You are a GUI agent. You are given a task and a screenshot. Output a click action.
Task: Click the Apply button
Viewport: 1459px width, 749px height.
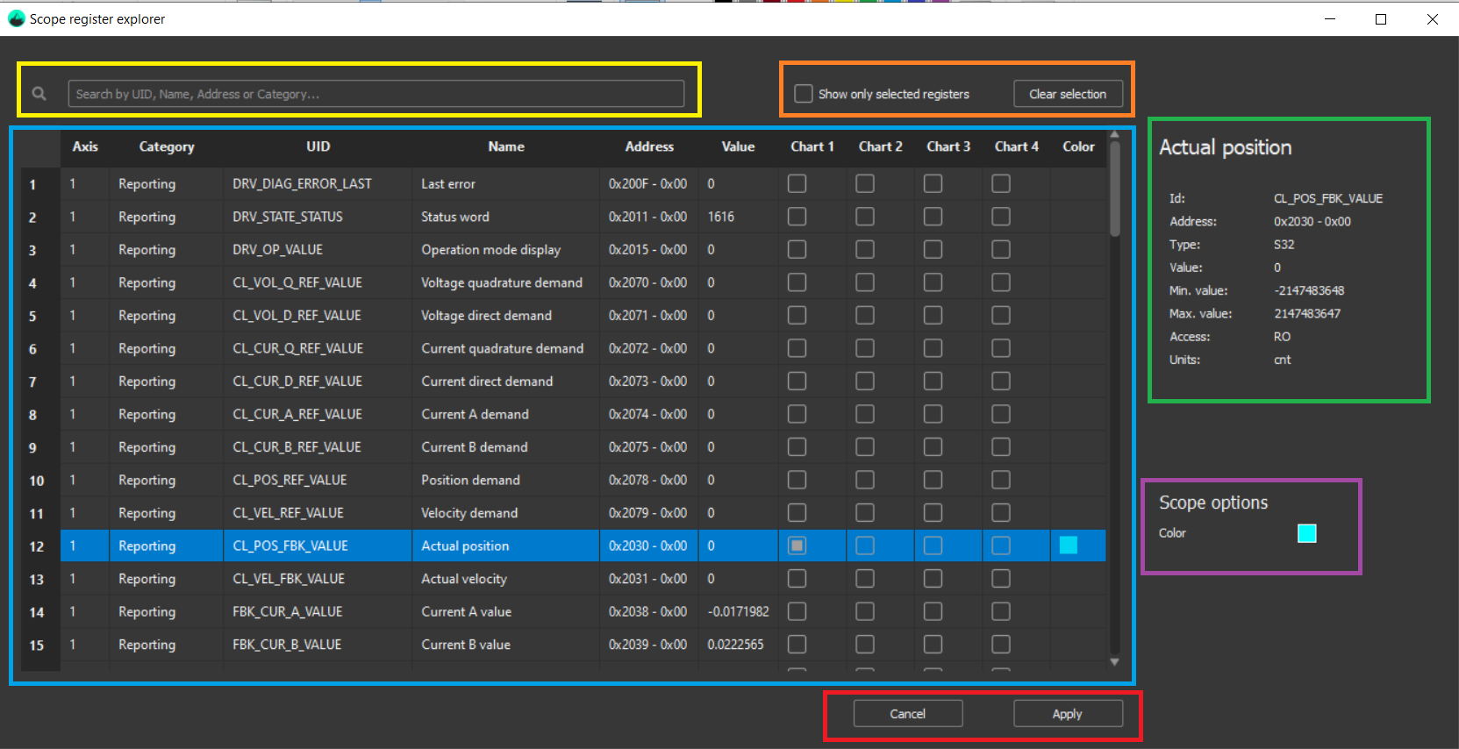(x=1067, y=714)
